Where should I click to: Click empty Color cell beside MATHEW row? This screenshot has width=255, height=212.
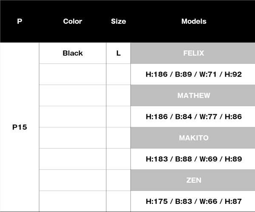pyautogui.click(x=73, y=96)
